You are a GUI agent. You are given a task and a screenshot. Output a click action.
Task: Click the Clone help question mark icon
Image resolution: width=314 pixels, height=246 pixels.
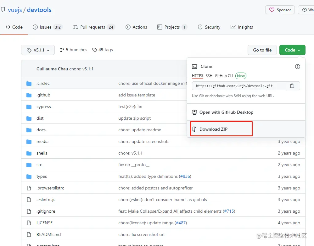click(298, 67)
